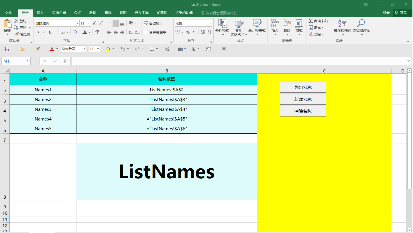
Task: Switch to the 开发工具 tab
Action: click(142, 13)
